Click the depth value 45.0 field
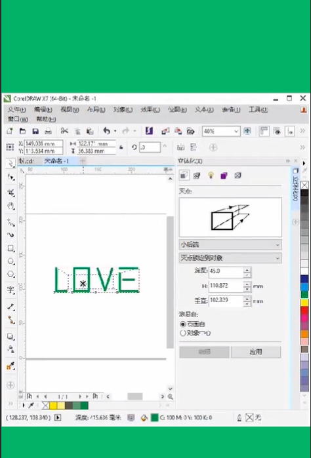Screen dimensions: 311x458 [226, 272]
